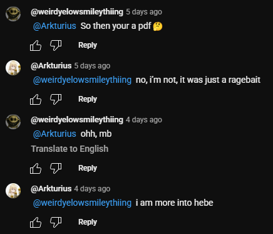
Task: Click Translate to English under "ohh, mb"
Action: click(x=70, y=149)
